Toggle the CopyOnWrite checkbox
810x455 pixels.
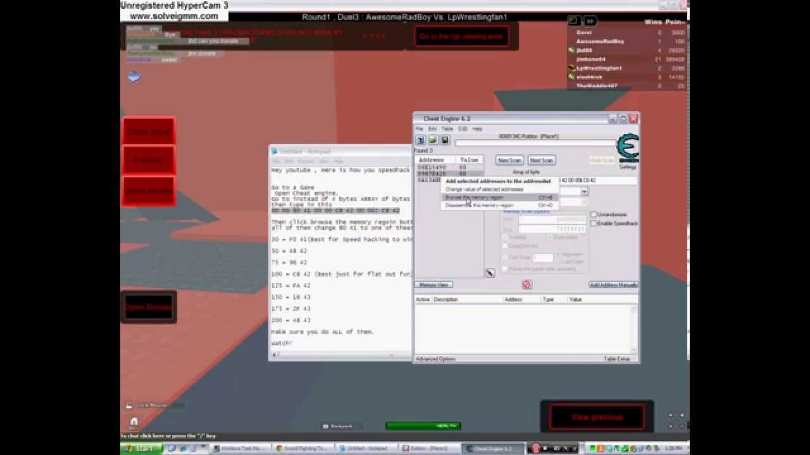click(506, 247)
